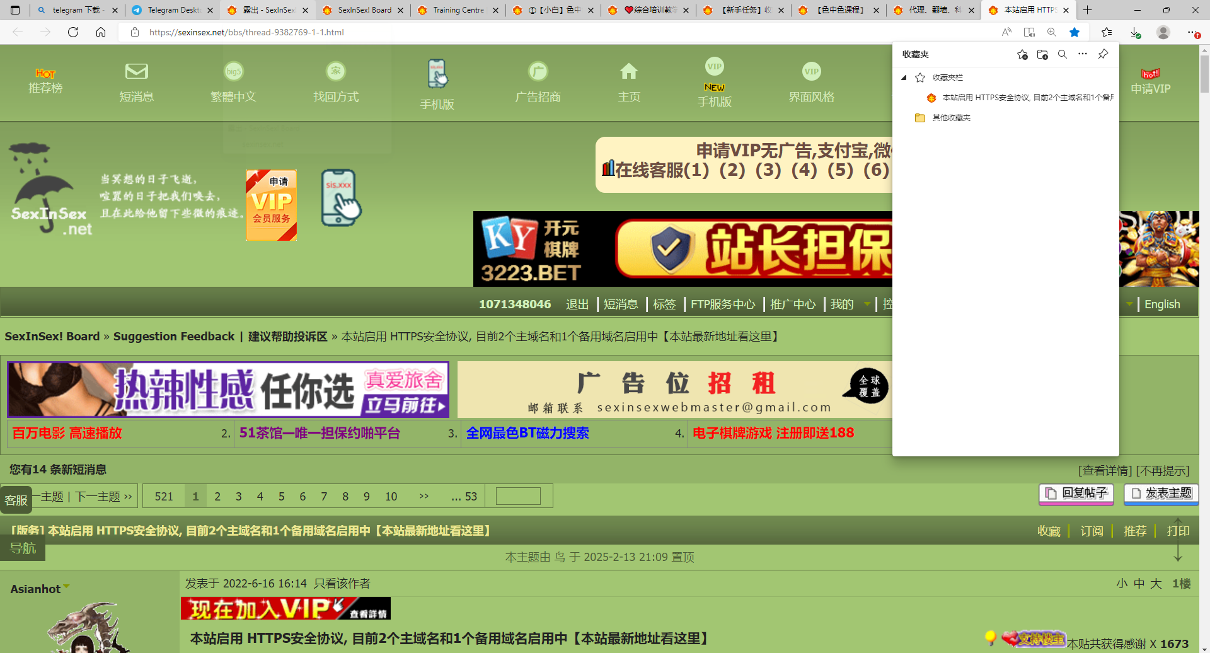The width and height of the screenshot is (1210, 653).
Task: Open the 导航 floating side button
Action: point(23,548)
